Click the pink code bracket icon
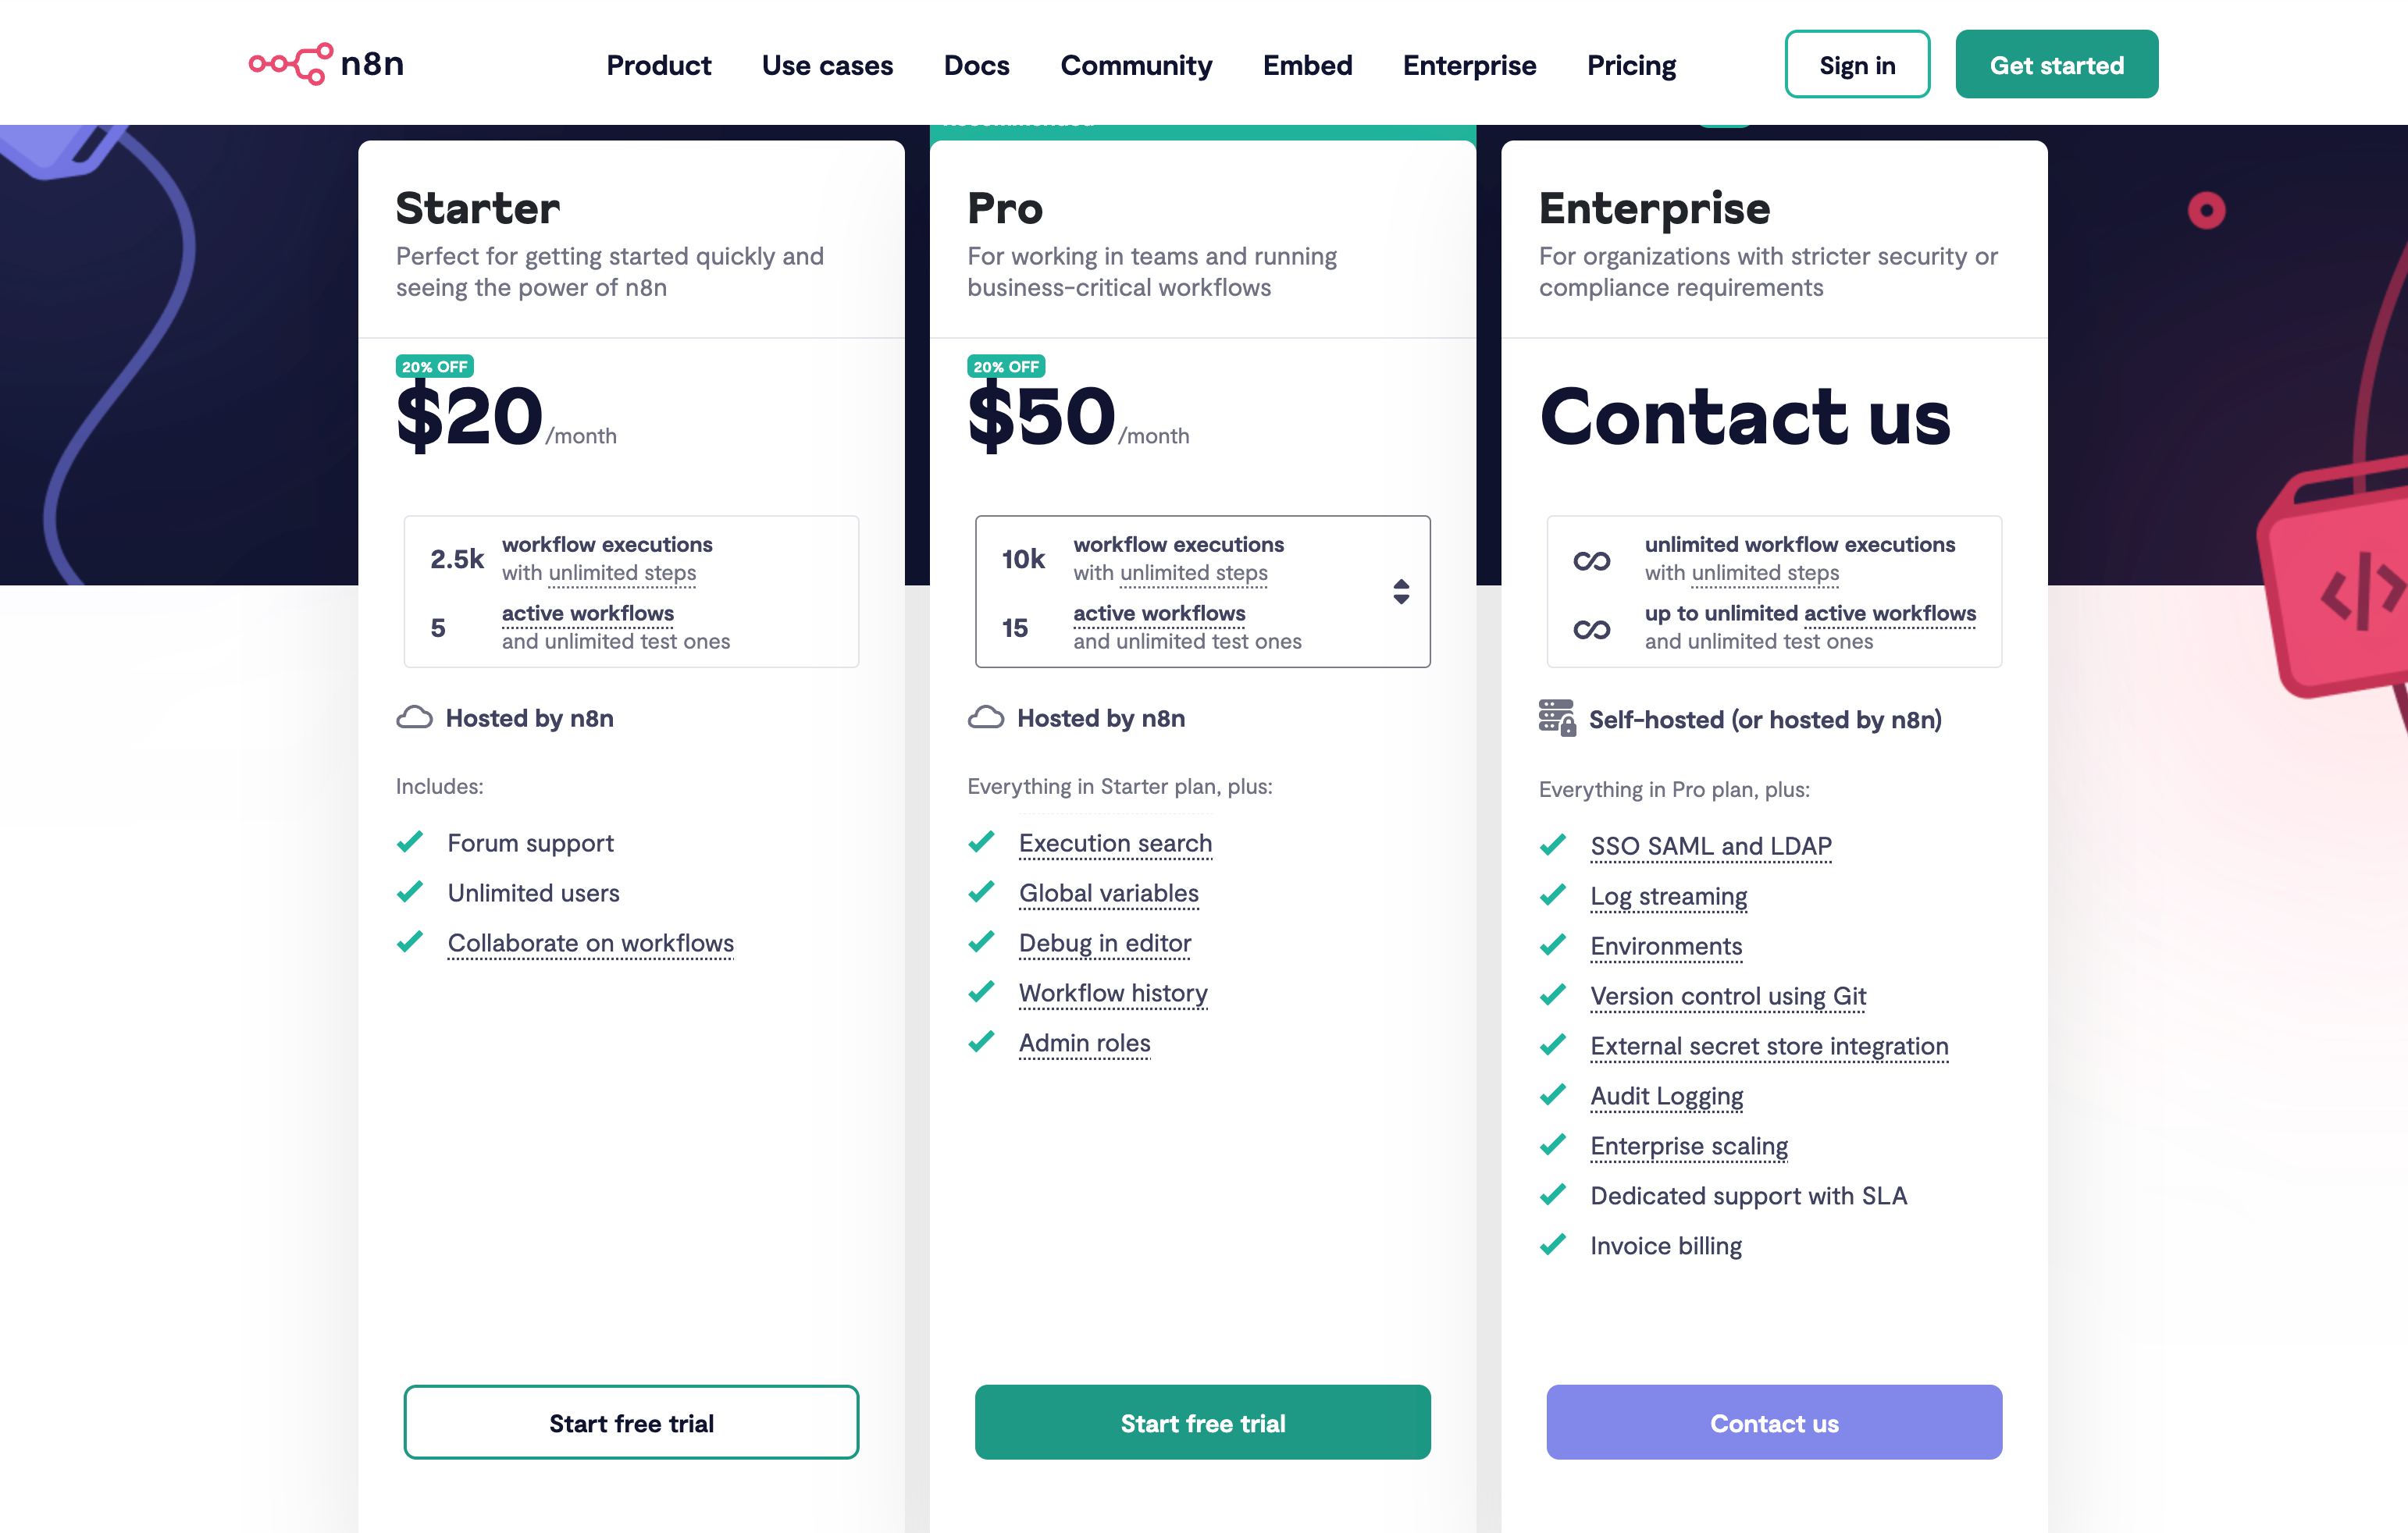The width and height of the screenshot is (2408, 1533). click(x=2360, y=590)
